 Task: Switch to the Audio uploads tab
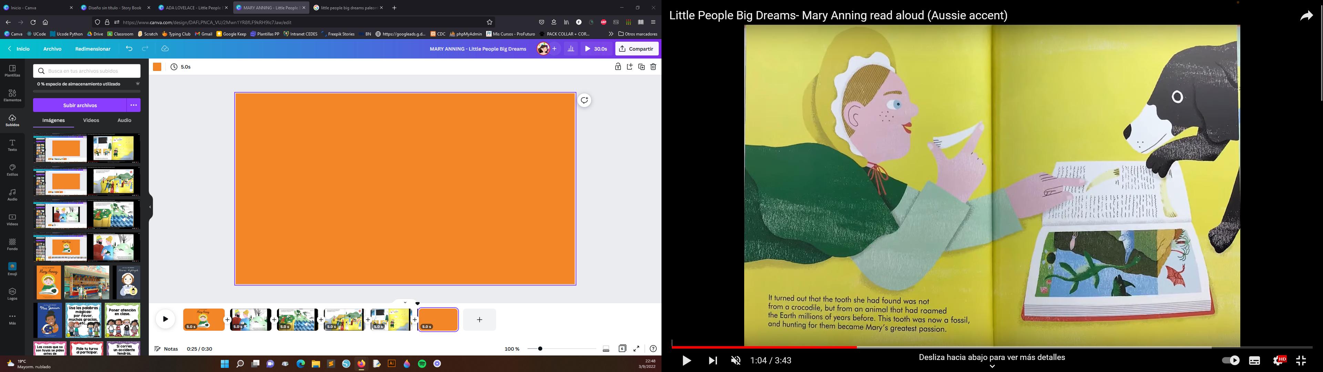(x=124, y=120)
